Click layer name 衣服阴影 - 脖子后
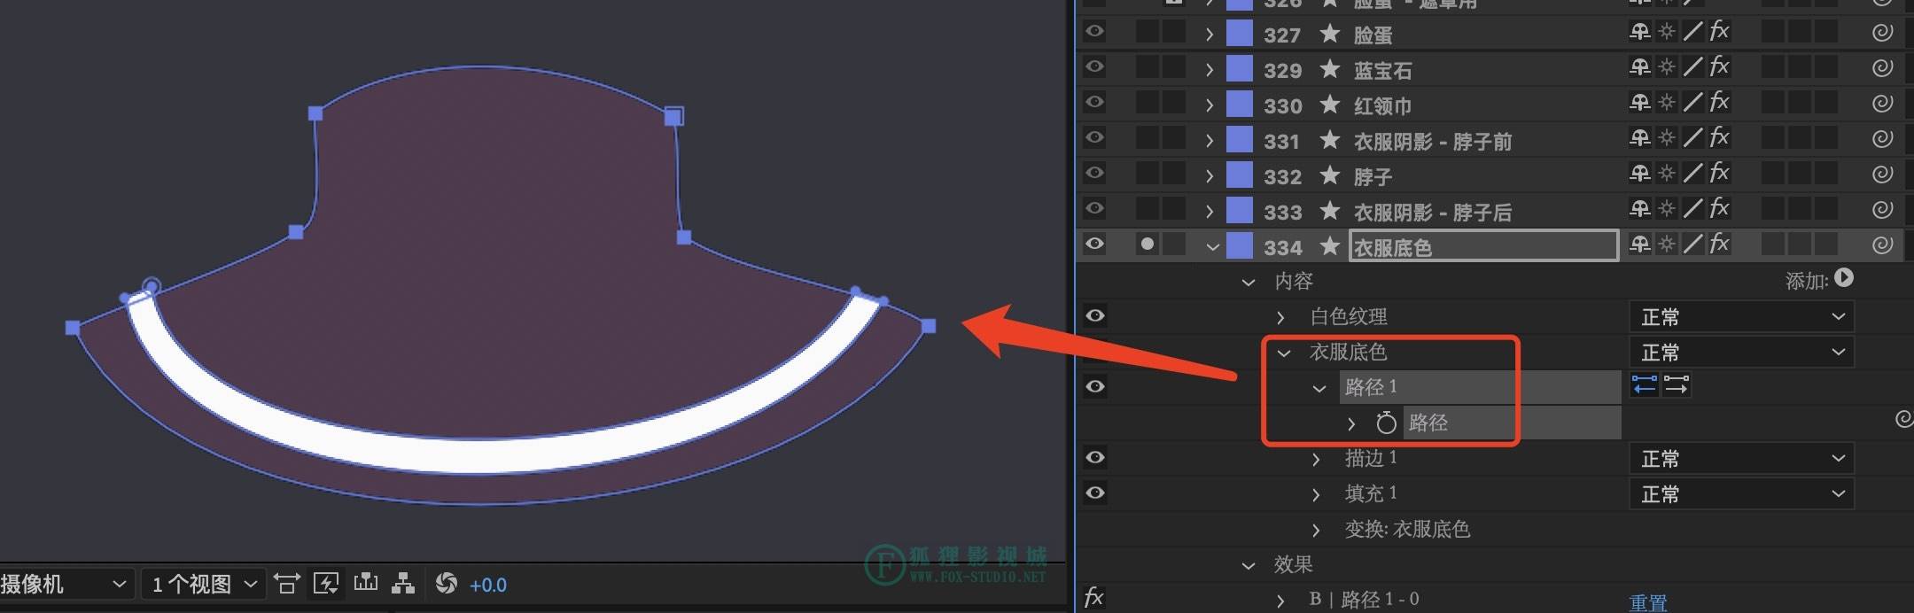 pyautogui.click(x=1433, y=212)
